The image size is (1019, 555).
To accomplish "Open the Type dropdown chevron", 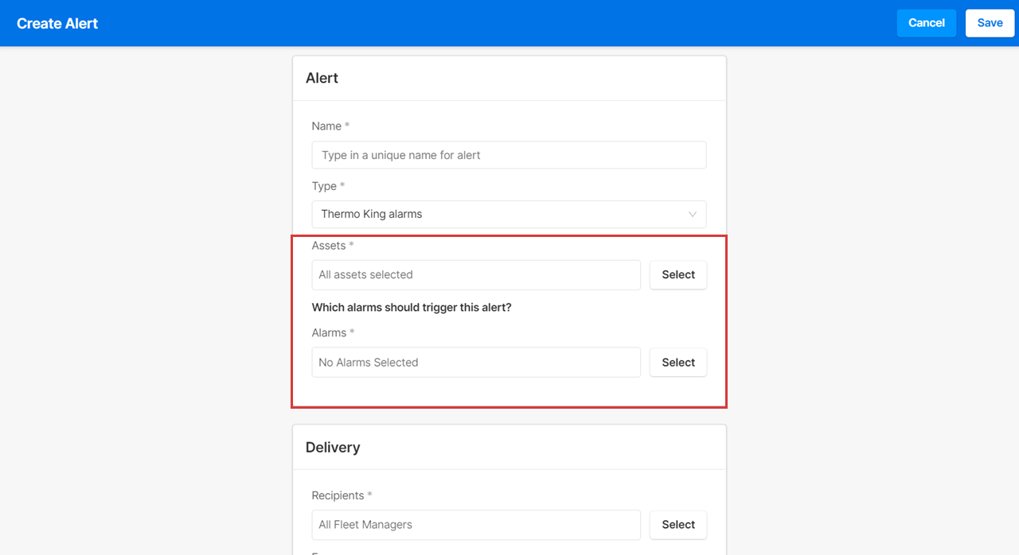I will click(692, 214).
